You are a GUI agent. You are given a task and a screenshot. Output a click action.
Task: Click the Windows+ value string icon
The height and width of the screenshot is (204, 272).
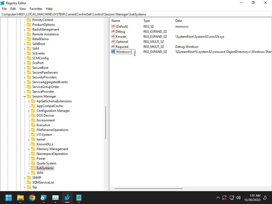coord(113,52)
